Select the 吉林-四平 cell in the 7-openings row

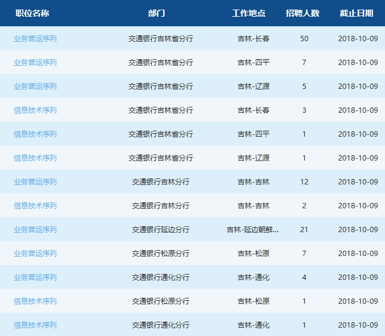[x=253, y=63]
